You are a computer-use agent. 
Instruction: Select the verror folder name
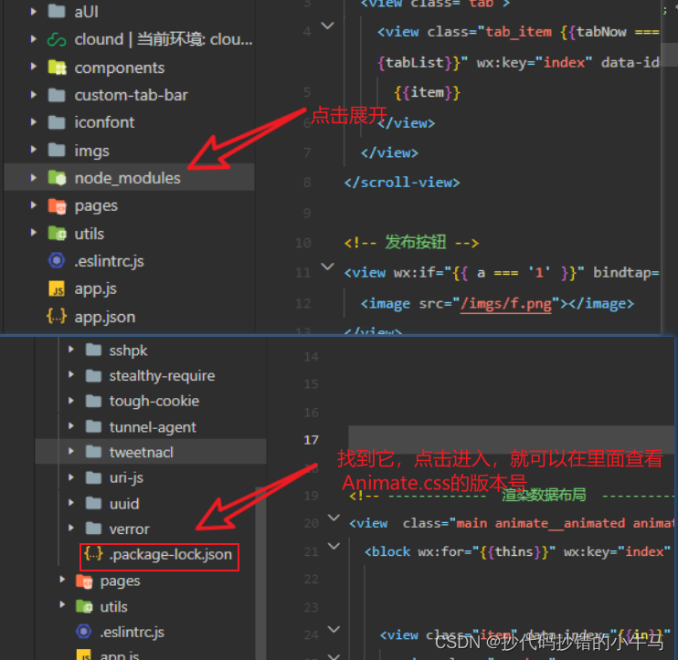(x=129, y=529)
